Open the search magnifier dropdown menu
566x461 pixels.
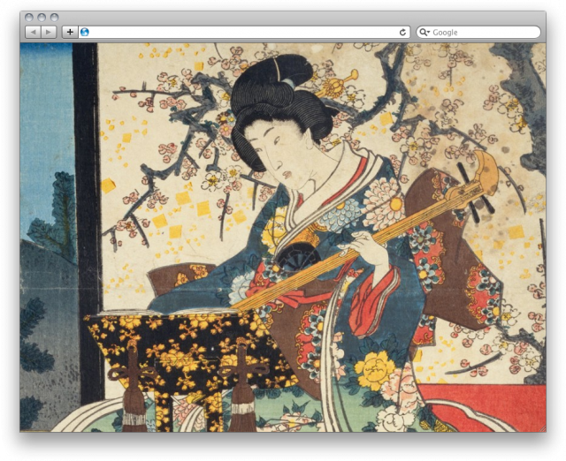[424, 32]
